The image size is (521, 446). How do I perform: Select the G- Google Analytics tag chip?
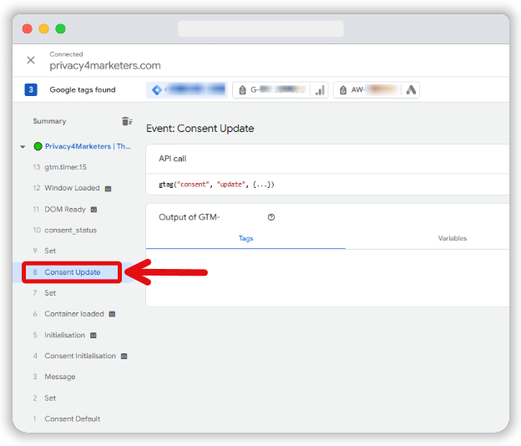click(x=280, y=89)
